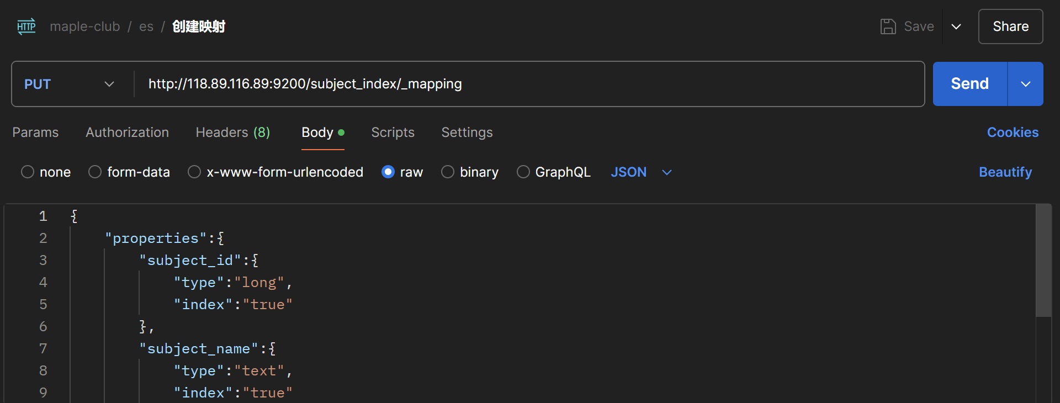
Task: Send the request
Action: 969,84
